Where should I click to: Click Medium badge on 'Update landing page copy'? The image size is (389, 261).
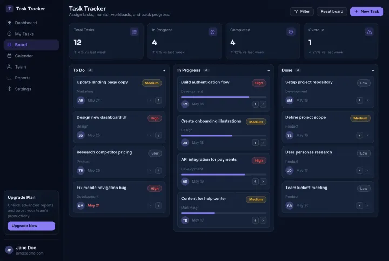click(x=152, y=83)
